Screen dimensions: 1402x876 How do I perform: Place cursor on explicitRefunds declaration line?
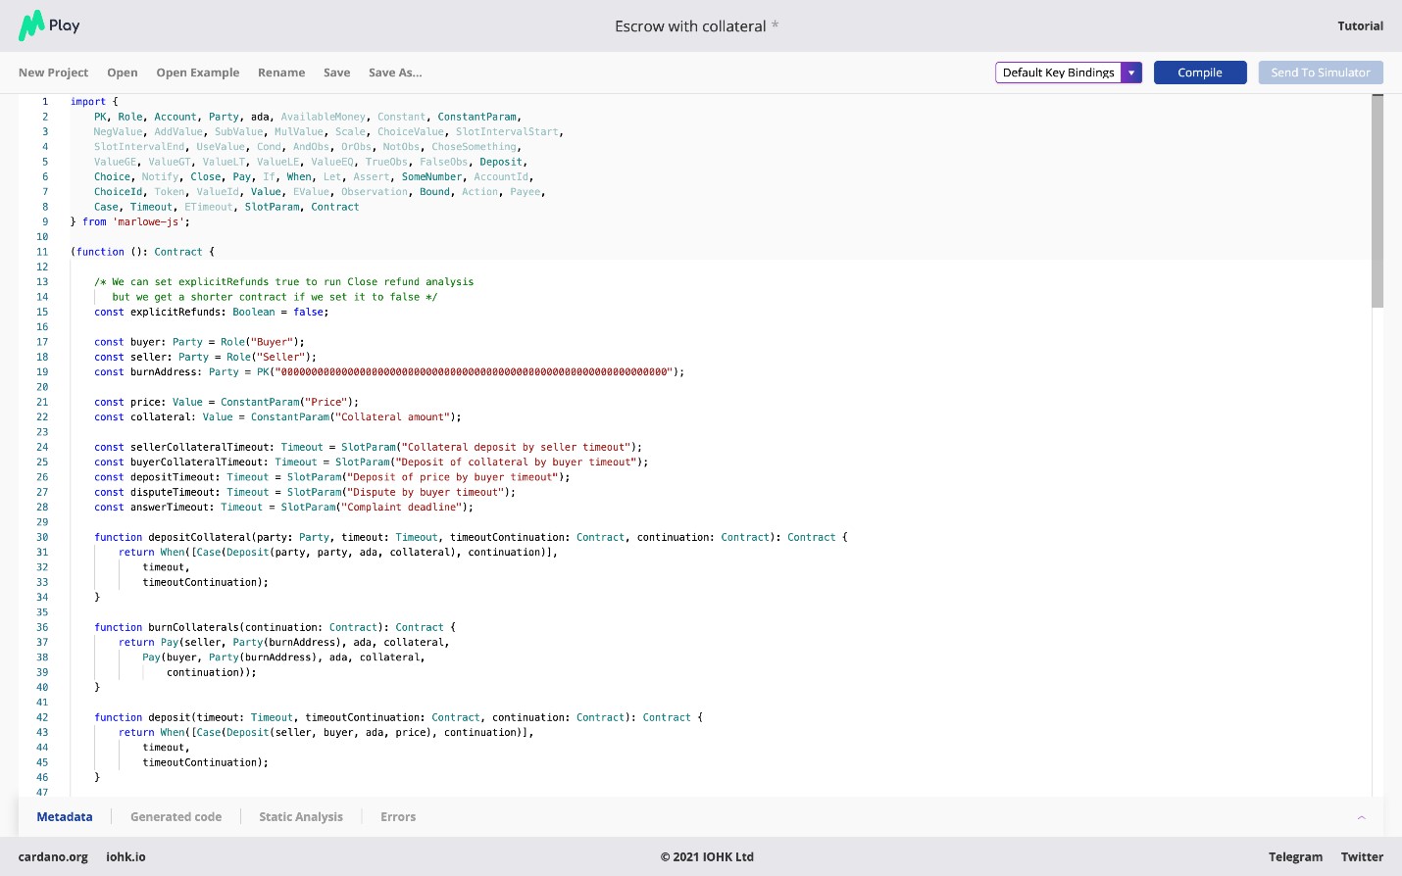(212, 312)
